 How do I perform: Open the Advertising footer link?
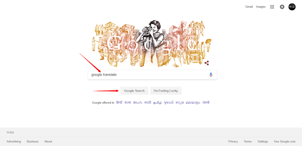pyautogui.click(x=14, y=141)
